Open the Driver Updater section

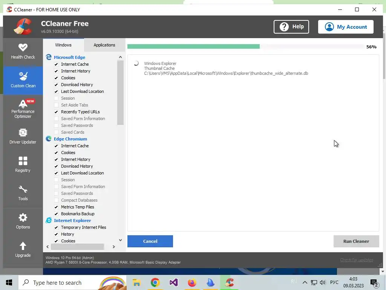coord(23,137)
